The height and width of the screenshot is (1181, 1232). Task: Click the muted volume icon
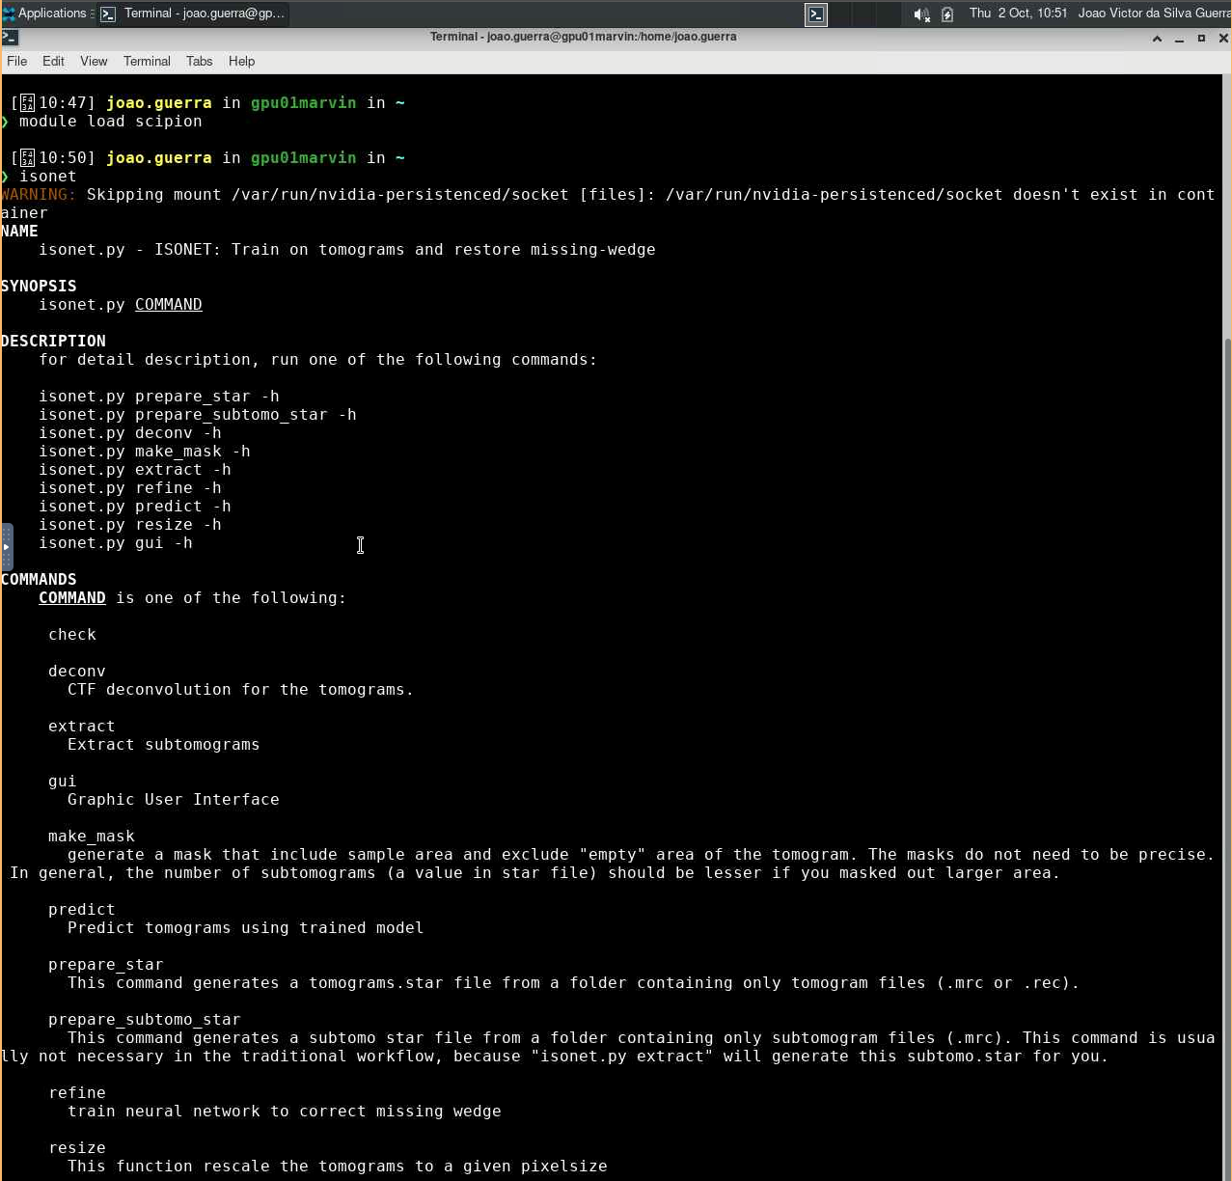click(x=921, y=14)
